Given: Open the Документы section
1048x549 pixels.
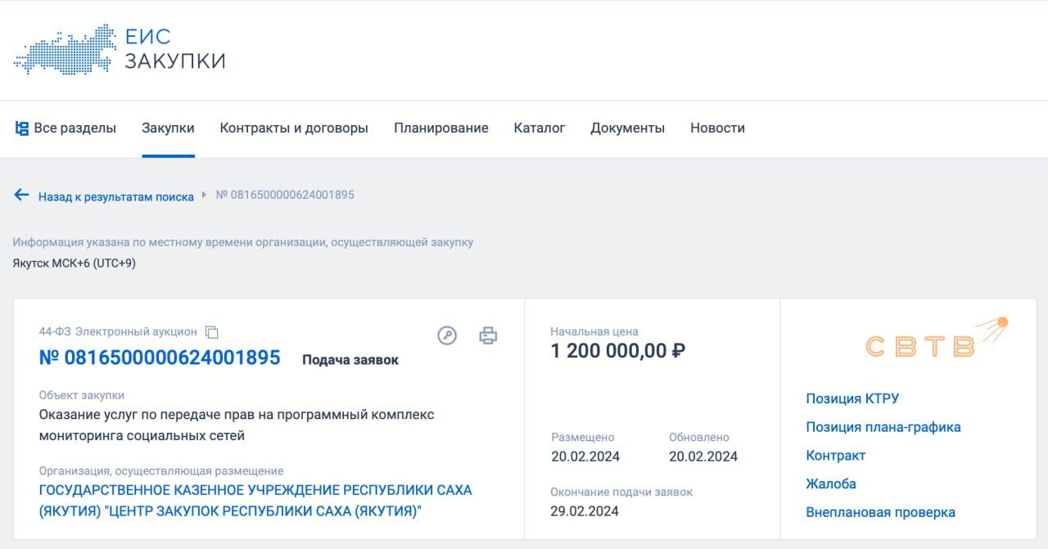Looking at the screenshot, I should (628, 128).
